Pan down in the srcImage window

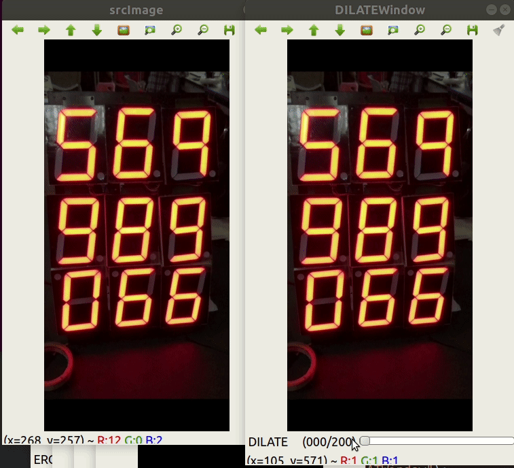tap(97, 30)
